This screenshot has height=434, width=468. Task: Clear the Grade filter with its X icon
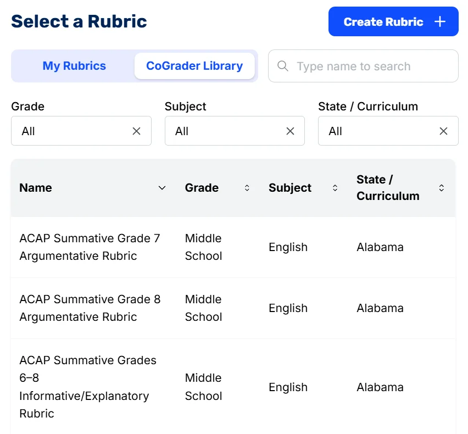click(x=136, y=131)
